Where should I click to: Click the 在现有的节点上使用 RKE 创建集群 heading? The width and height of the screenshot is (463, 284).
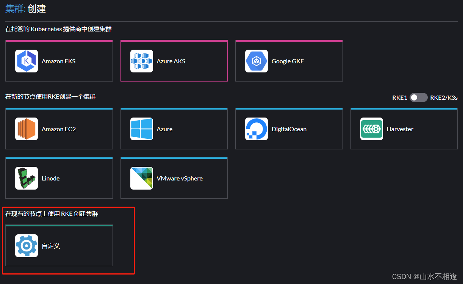pyautogui.click(x=52, y=214)
